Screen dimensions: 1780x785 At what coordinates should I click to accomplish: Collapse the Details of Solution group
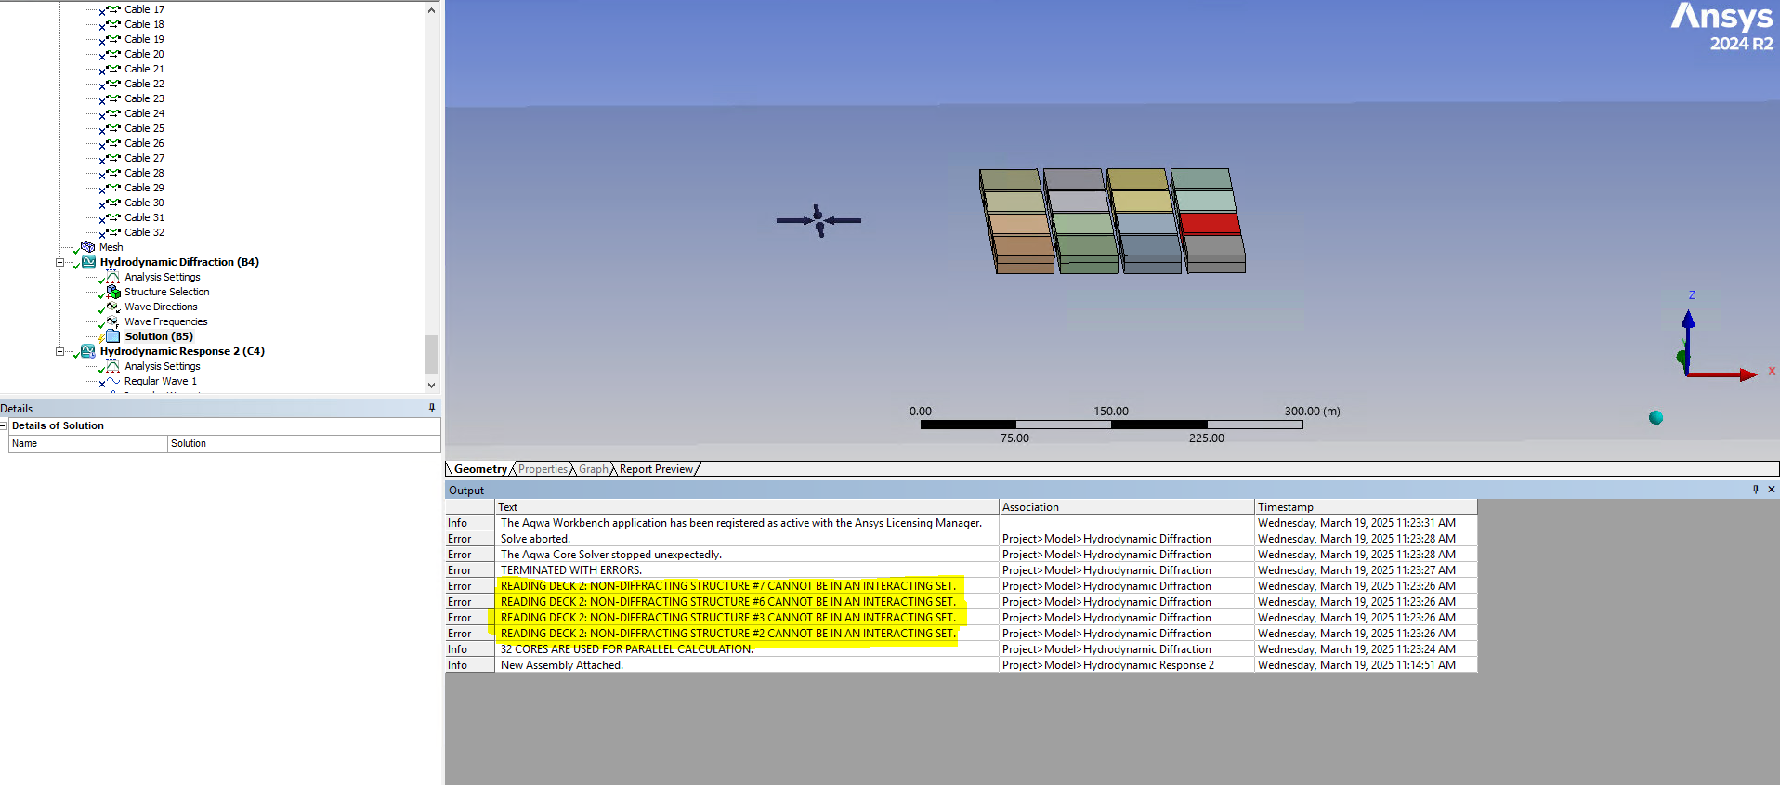[x=4, y=425]
